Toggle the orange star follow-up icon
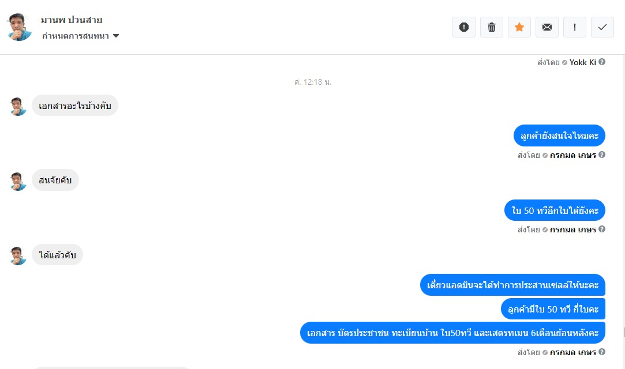 tap(519, 27)
